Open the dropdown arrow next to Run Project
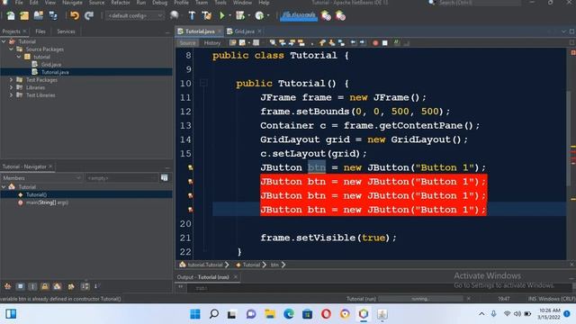Screen dimensions: 576x324 229,16
